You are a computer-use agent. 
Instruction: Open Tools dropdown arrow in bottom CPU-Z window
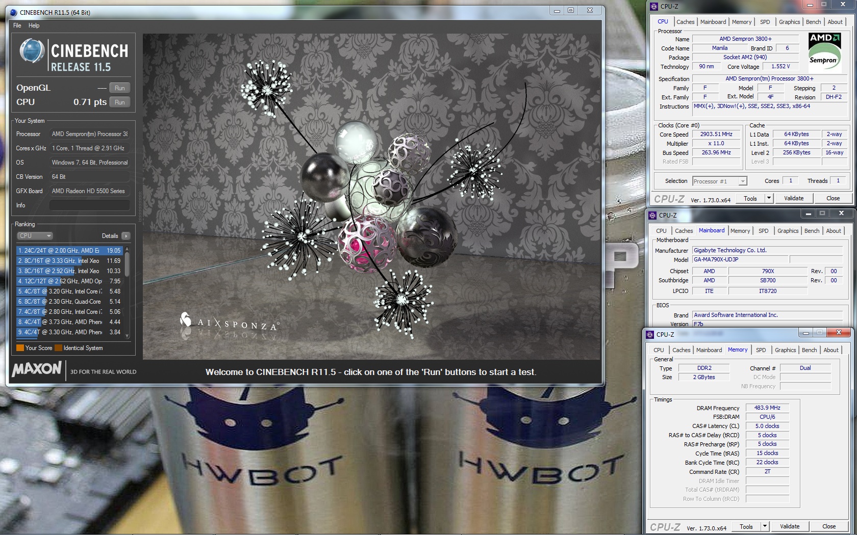(x=765, y=527)
